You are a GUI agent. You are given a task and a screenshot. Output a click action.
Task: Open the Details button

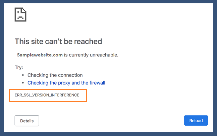(27, 121)
